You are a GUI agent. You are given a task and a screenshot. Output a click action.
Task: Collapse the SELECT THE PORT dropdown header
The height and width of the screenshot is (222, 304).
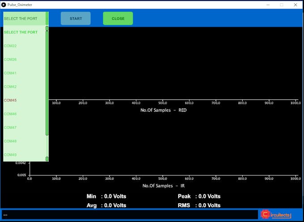[24, 19]
